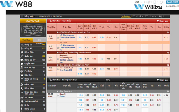Open the layout view dropdown in toolbar
Viewport: 179px width, 112px height.
point(148,16)
